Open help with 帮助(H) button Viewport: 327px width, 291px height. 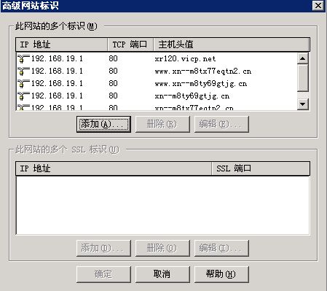[221, 274]
